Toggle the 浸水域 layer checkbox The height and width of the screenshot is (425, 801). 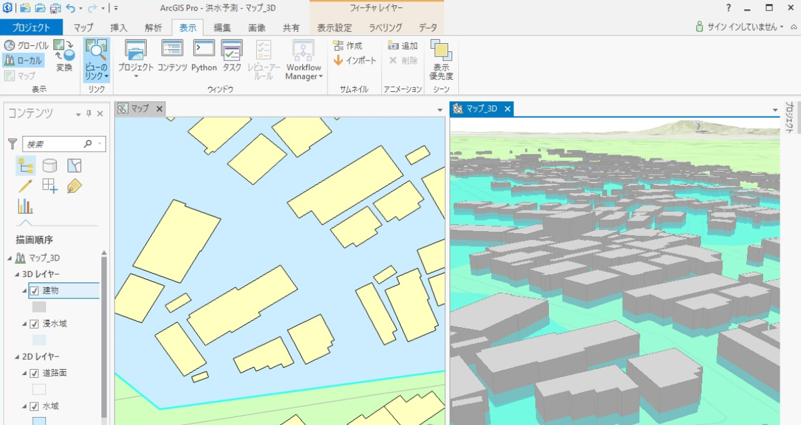35,324
